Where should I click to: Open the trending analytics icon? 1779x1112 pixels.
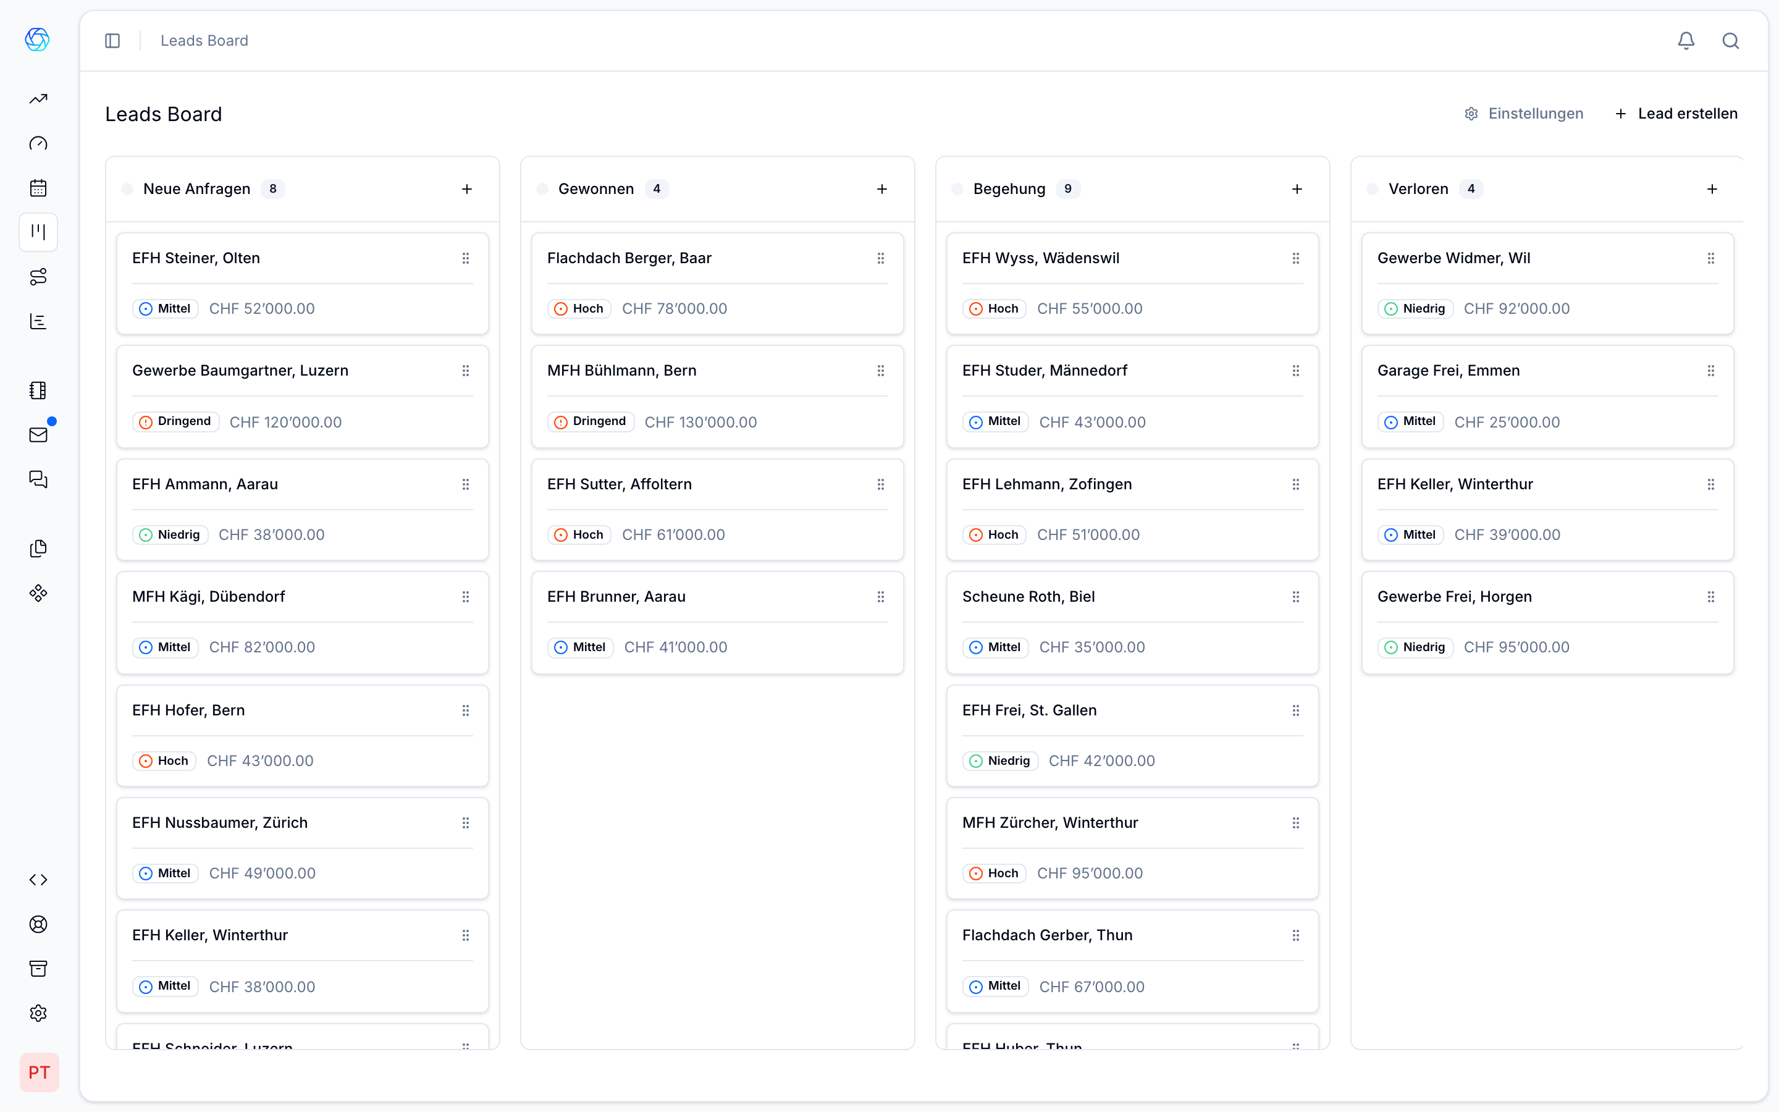coord(38,99)
